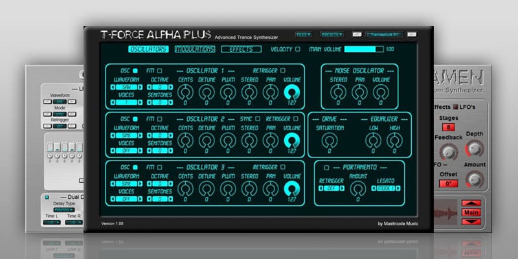This screenshot has height=259, width=518.
Task: Enable FM for Oscillator 2
Action: 159,119
